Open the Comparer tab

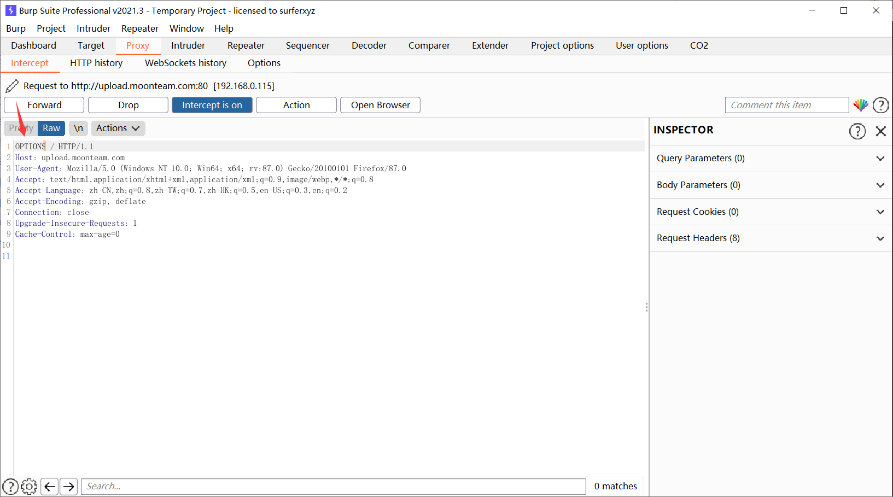point(429,45)
